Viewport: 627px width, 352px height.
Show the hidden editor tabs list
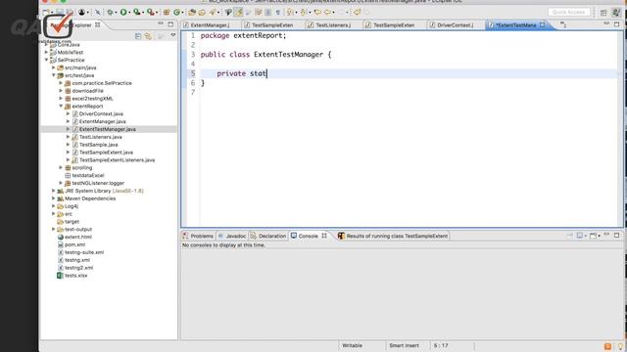pyautogui.click(x=563, y=25)
